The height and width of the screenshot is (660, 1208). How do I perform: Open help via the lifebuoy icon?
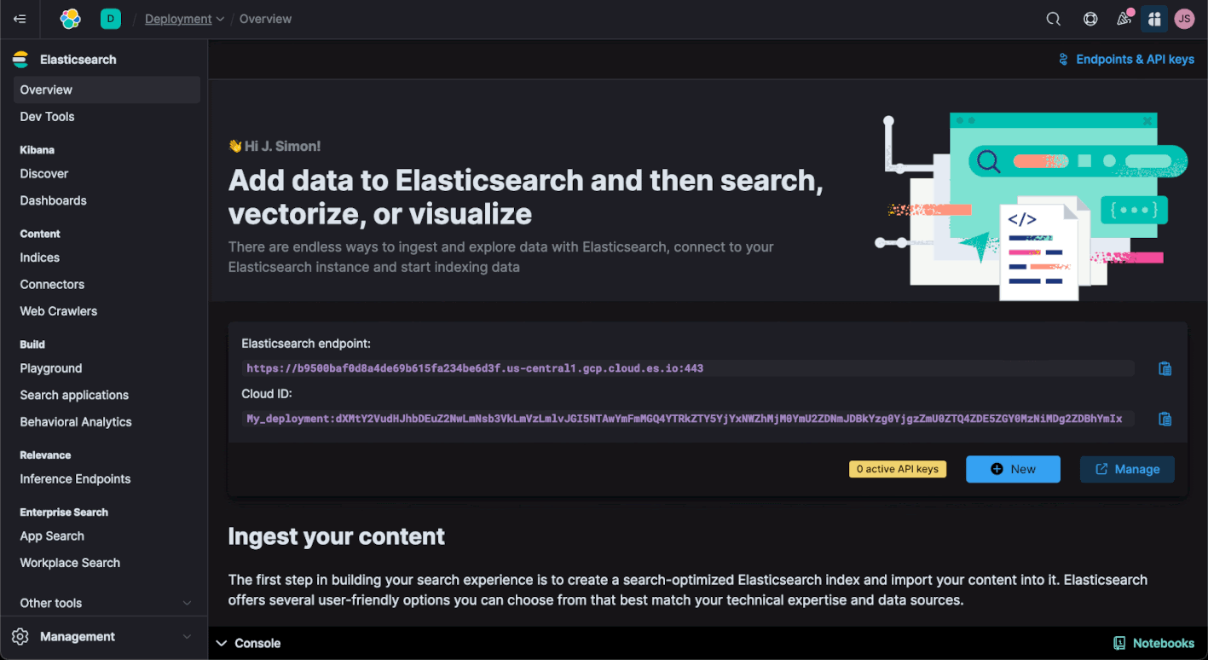1090,18
